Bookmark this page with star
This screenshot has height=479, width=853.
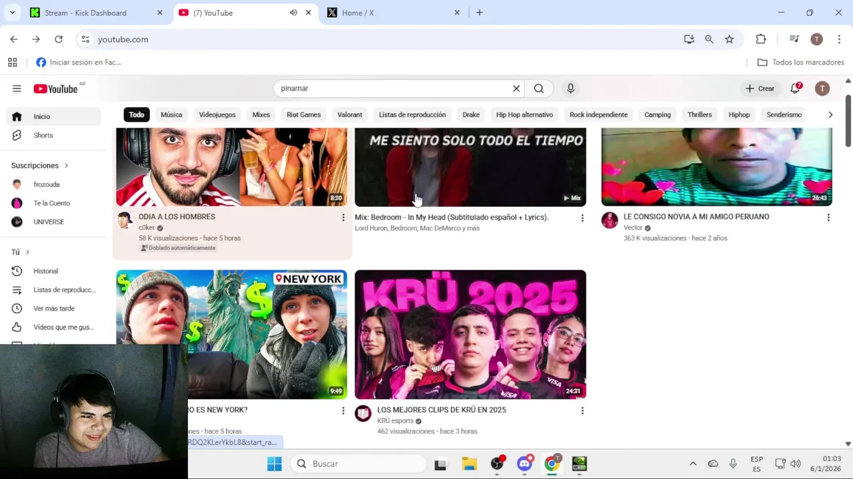729,39
